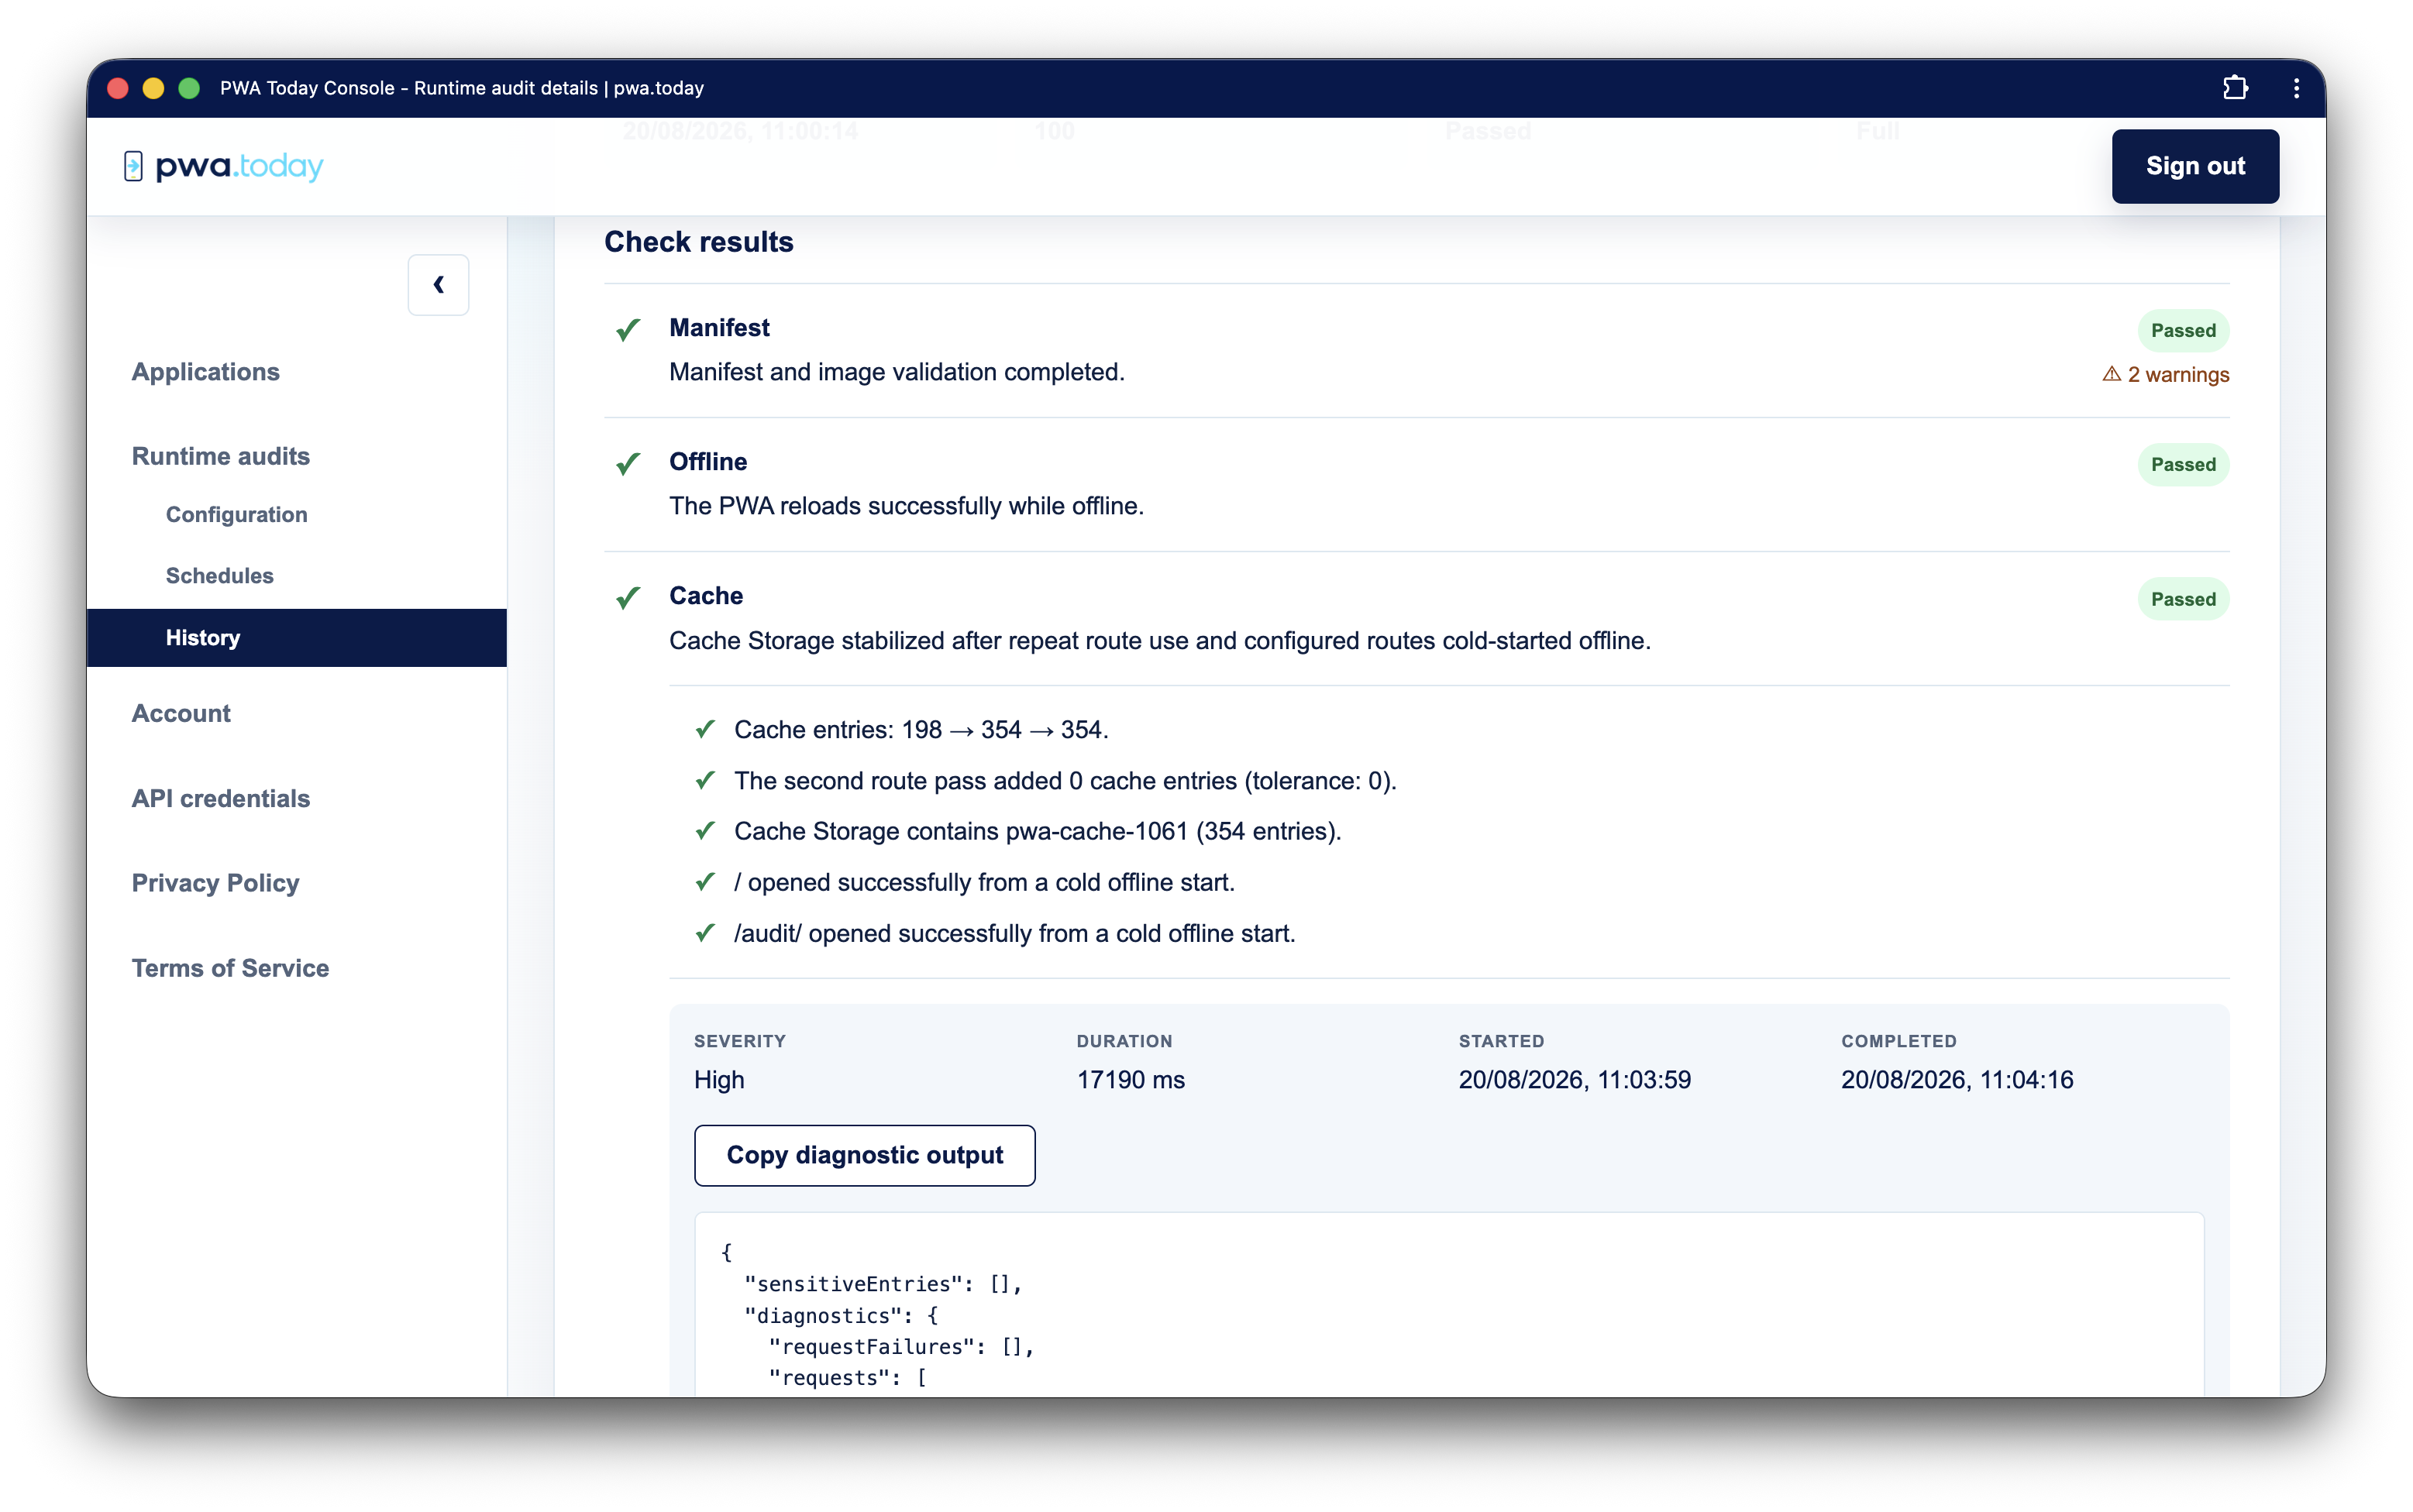Click 'Manifest and image validation completed.'
The width and height of the screenshot is (2413, 1512).
point(897,372)
